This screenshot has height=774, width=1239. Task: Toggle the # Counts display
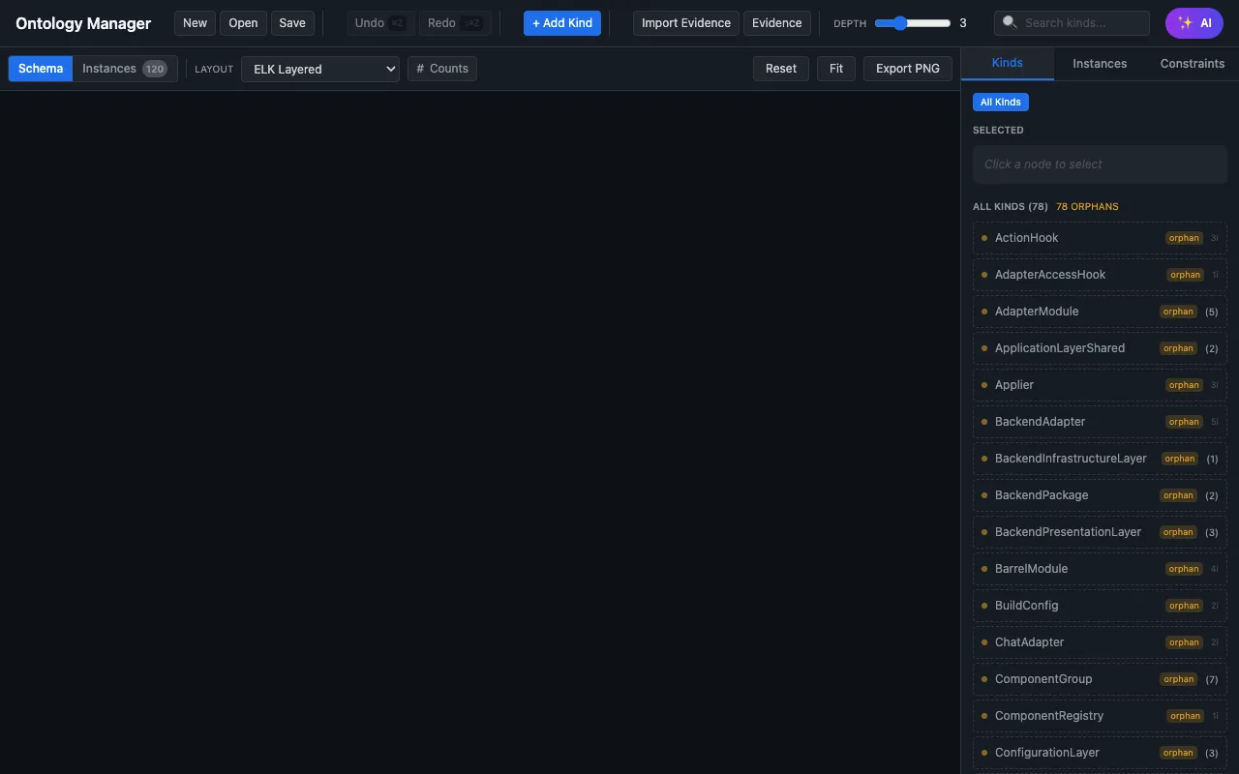[x=441, y=69]
